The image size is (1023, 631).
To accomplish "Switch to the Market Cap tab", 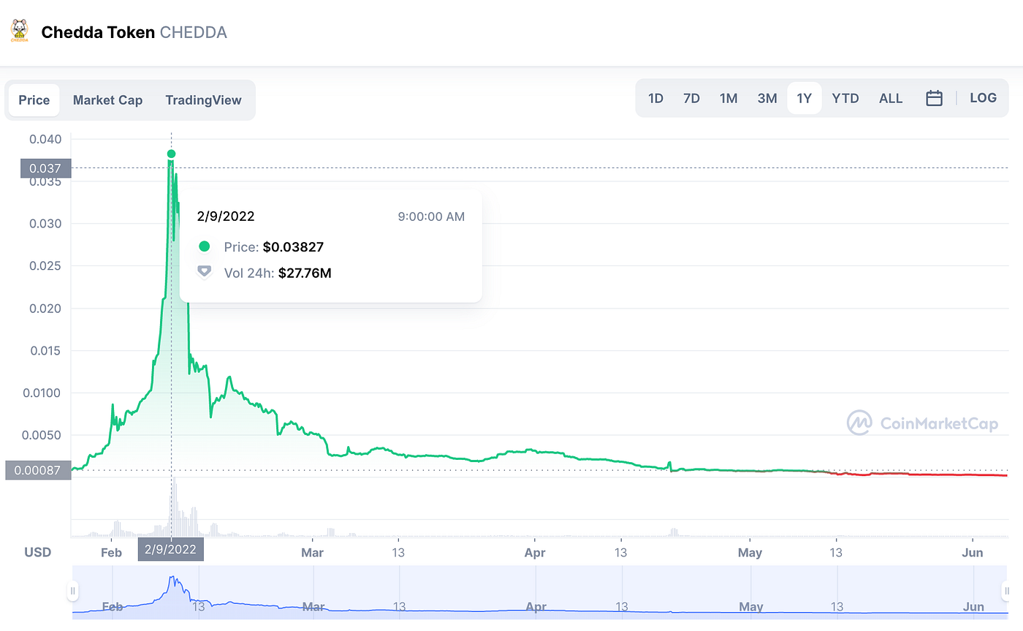I will point(107,100).
